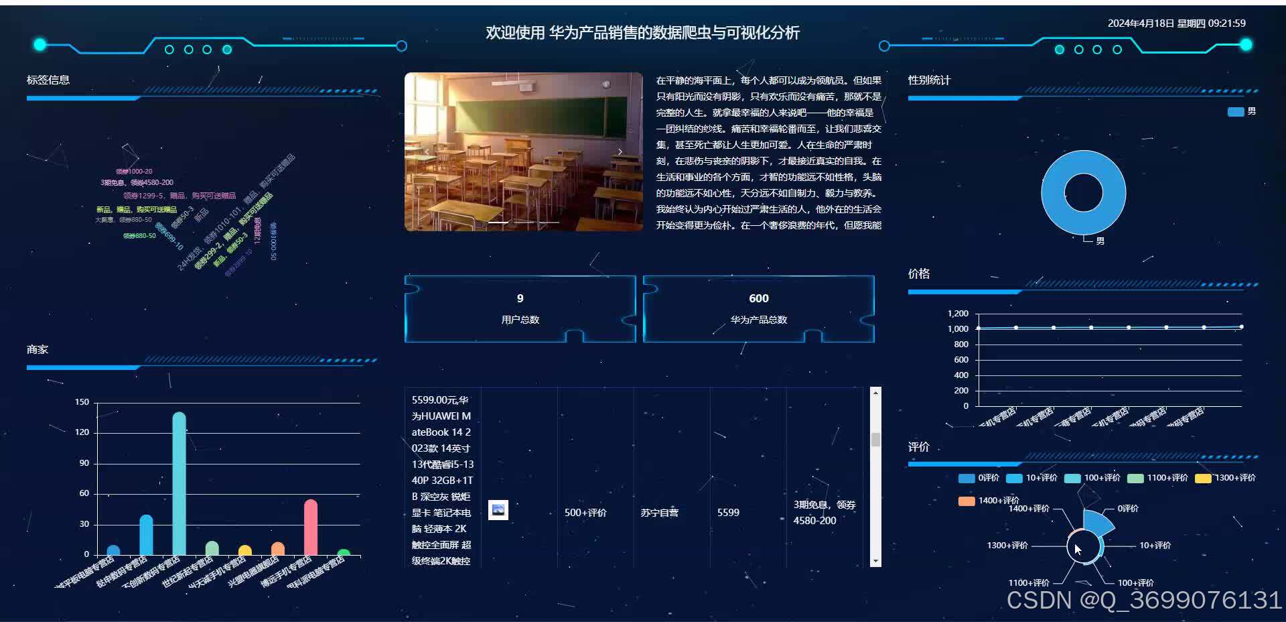Click the 1300+评价 label on the rose chart

(x=1007, y=546)
